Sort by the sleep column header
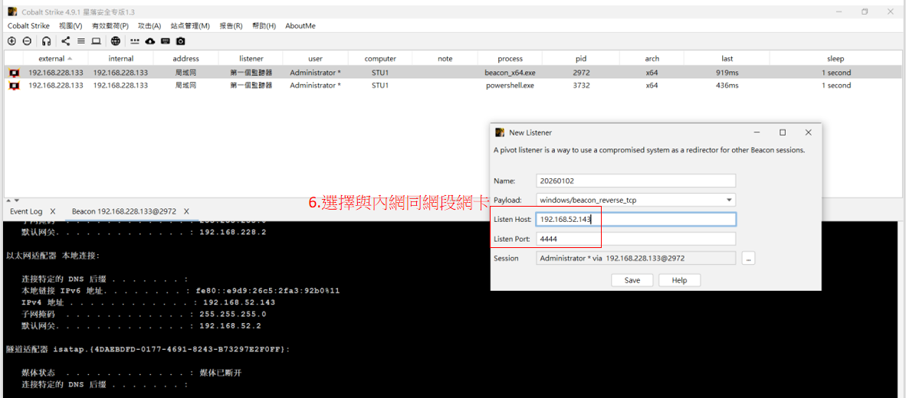The height and width of the screenshot is (398, 906). [x=835, y=58]
